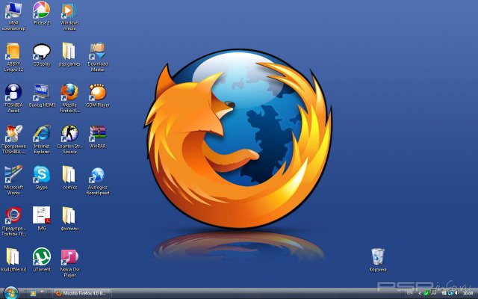478x299 pixels.
Task: Open the psp games folder
Action: click(x=69, y=52)
